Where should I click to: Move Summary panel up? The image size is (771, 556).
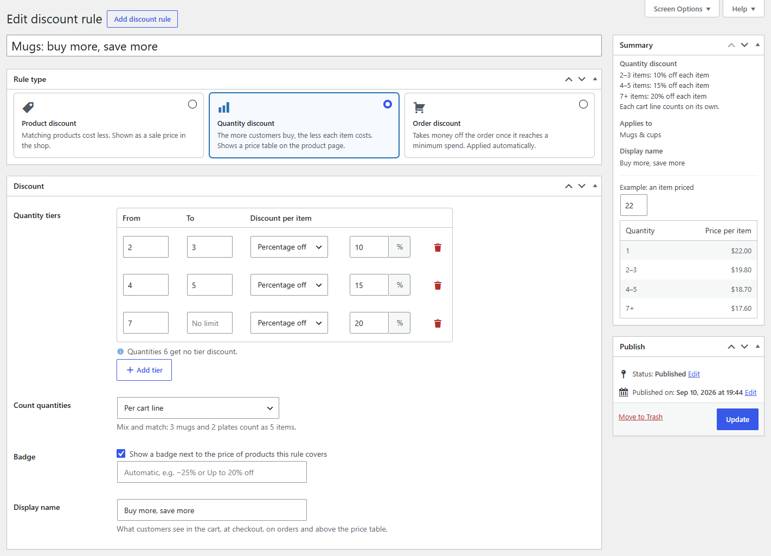[731, 45]
